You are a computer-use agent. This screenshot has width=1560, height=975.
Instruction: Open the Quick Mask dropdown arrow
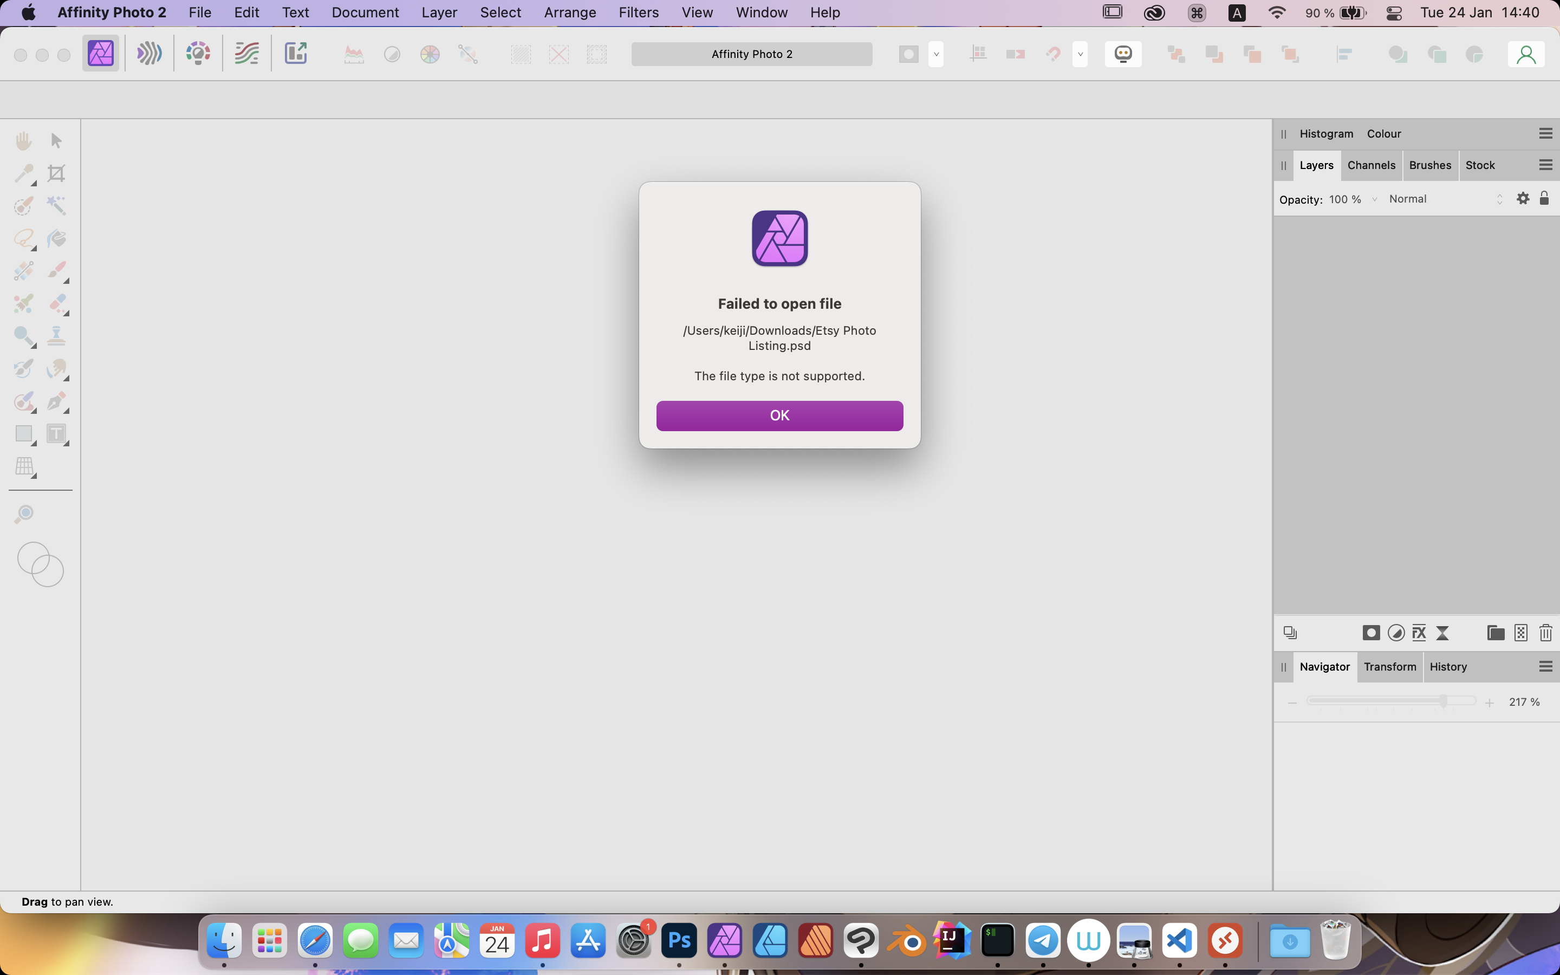pyautogui.click(x=936, y=54)
